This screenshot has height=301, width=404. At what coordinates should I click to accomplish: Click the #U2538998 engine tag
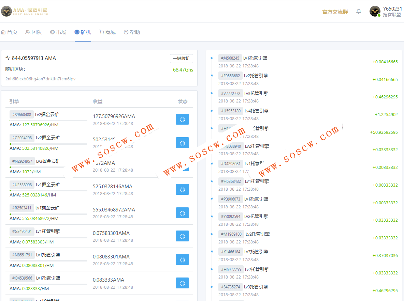pyautogui.click(x=22, y=185)
